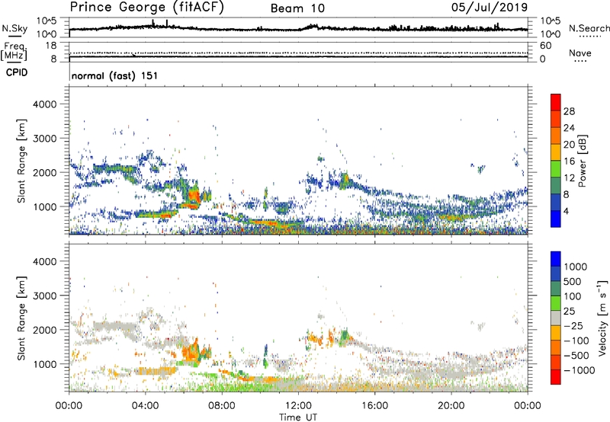
Task: Click the '18' frequency axis tick
Action: (x=51, y=45)
